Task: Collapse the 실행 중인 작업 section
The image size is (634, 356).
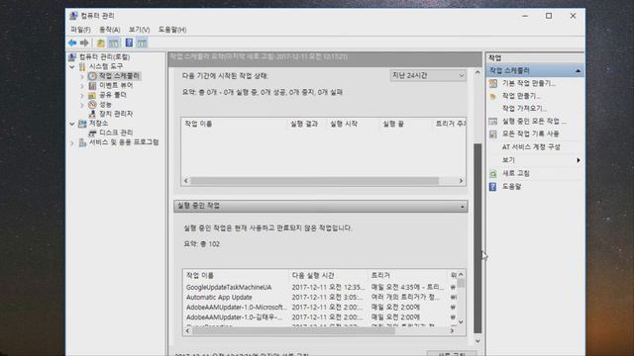Action: click(x=463, y=207)
